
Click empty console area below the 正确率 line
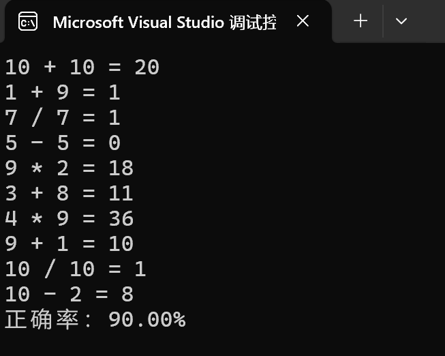coord(225,342)
